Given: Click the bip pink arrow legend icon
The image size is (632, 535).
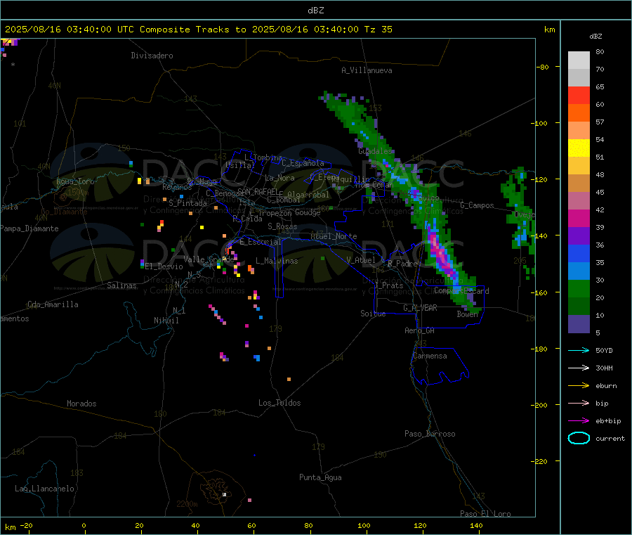Looking at the screenshot, I should pos(579,403).
